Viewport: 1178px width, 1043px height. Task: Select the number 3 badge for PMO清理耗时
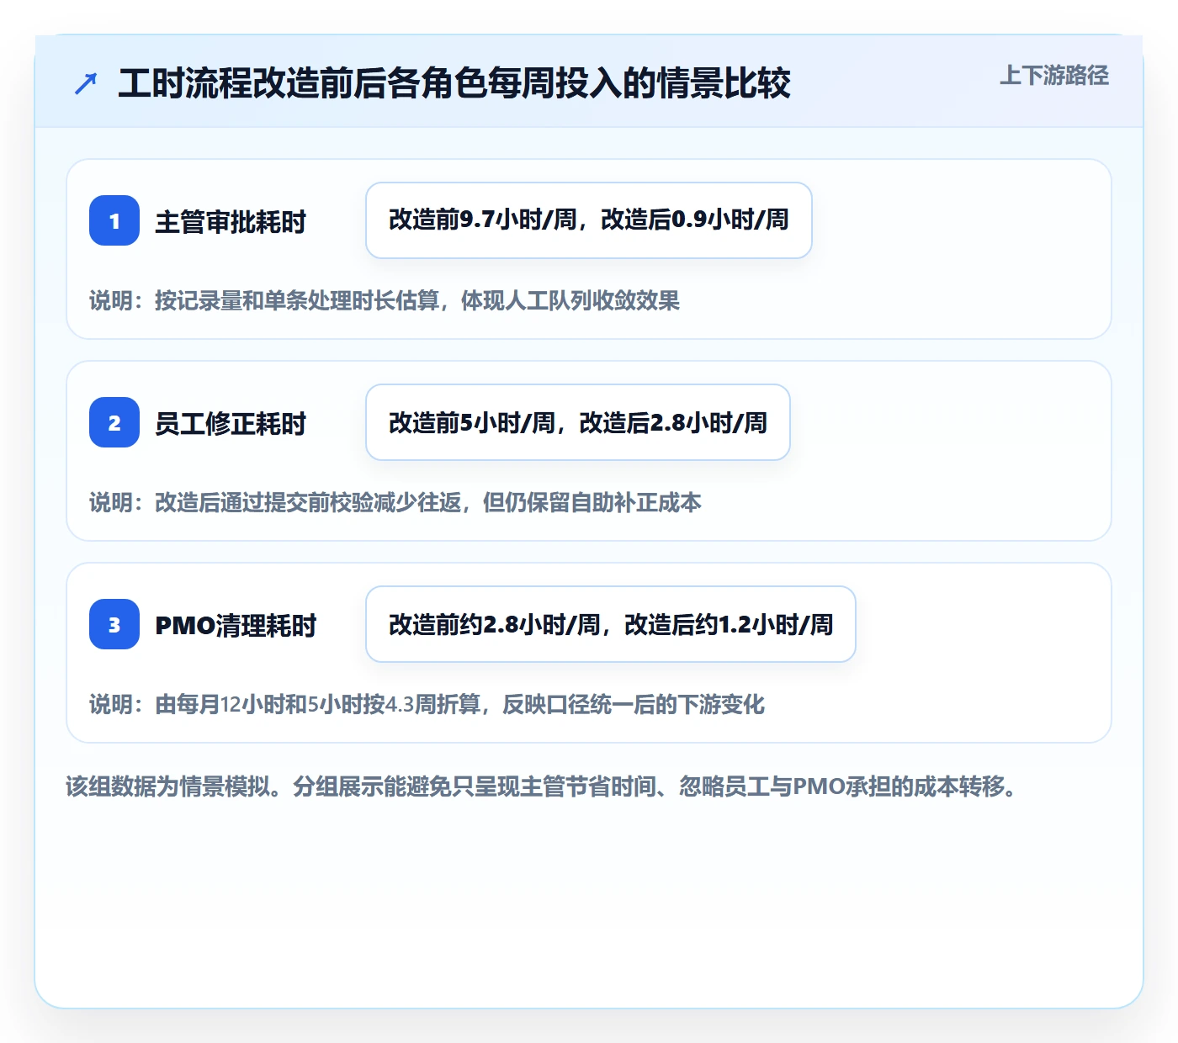tap(114, 624)
